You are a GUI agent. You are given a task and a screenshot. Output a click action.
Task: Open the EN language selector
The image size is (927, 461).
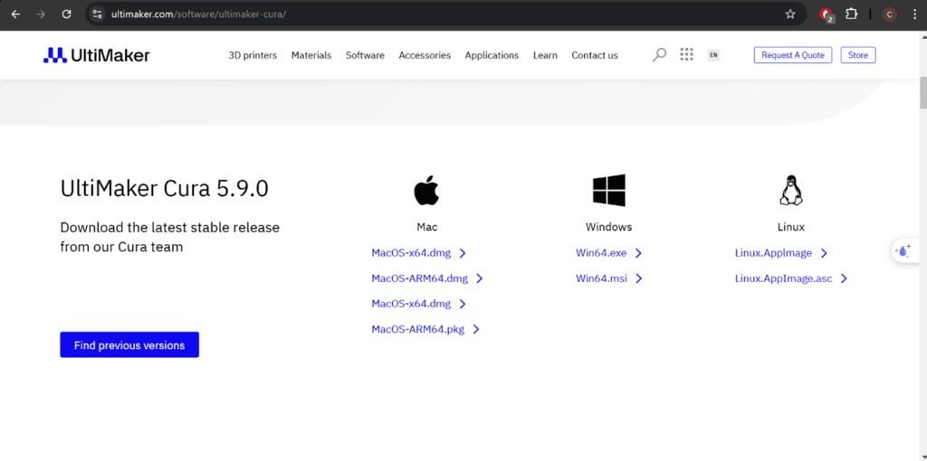tap(713, 55)
